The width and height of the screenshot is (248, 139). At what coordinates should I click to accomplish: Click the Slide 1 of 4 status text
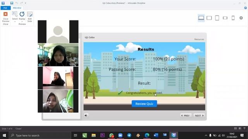(x=7, y=129)
